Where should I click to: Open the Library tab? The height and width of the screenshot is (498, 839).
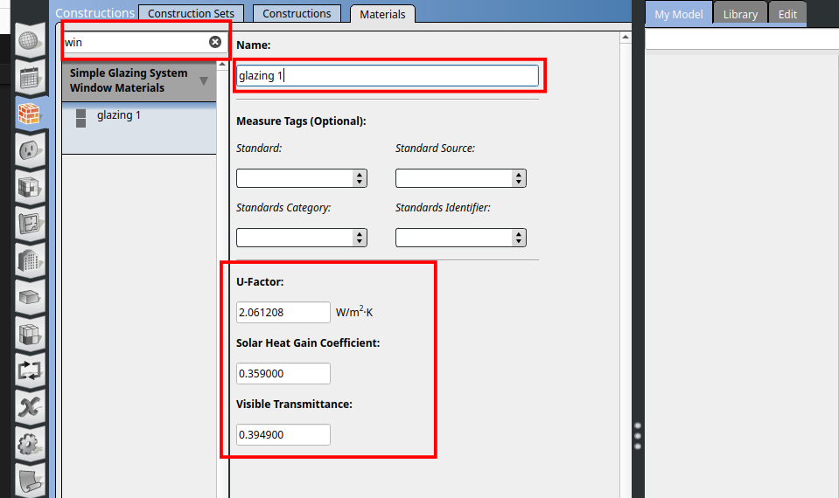click(740, 14)
